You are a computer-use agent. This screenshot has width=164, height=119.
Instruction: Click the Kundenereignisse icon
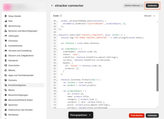6,85
